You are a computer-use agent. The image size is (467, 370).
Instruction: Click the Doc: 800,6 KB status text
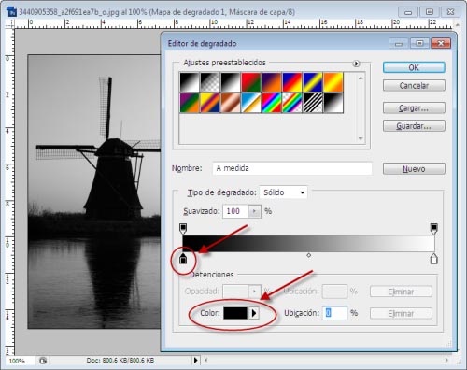click(x=120, y=361)
